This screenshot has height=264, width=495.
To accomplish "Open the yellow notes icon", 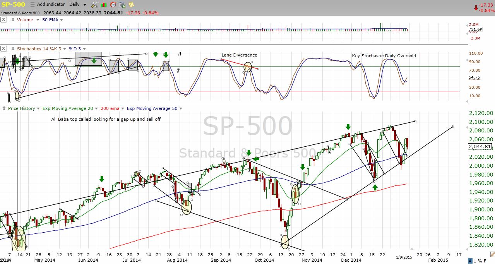I will click(132, 5).
